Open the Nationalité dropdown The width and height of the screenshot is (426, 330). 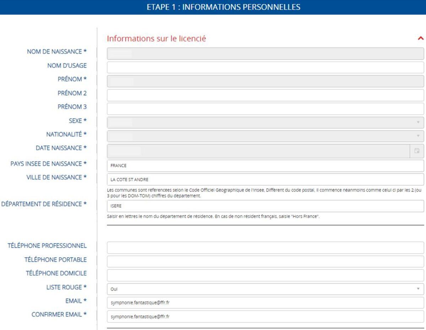(x=265, y=136)
